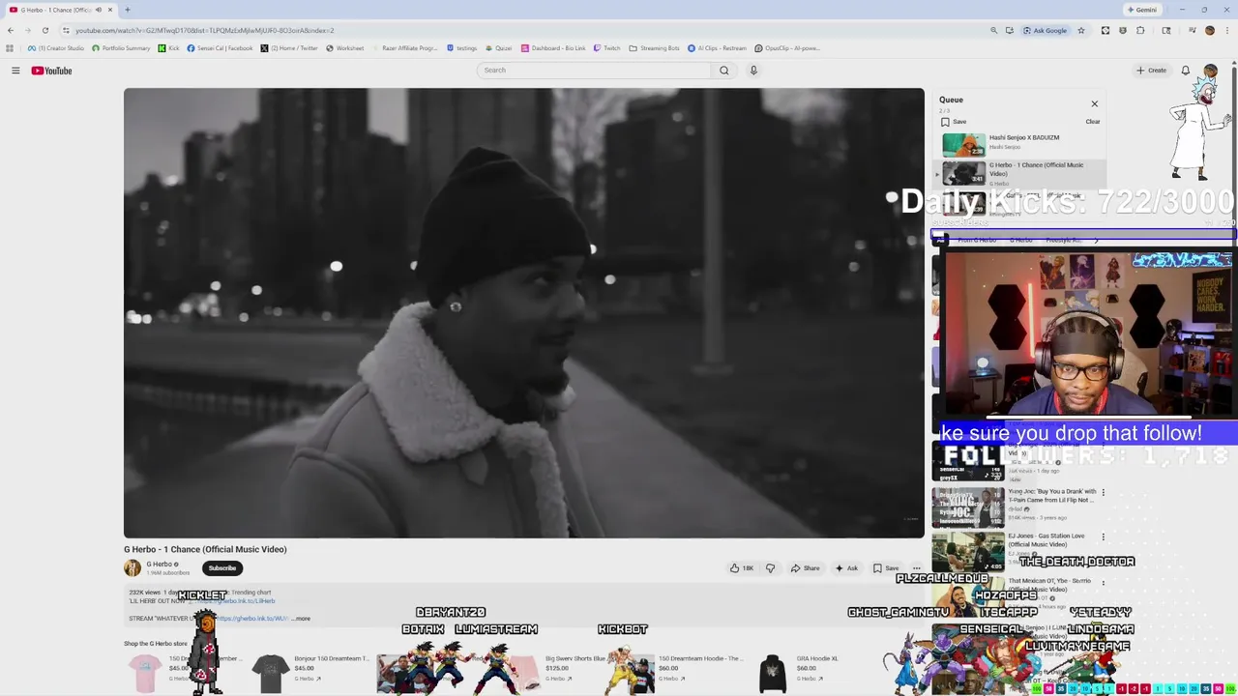Open a new browser tab

tap(128, 10)
